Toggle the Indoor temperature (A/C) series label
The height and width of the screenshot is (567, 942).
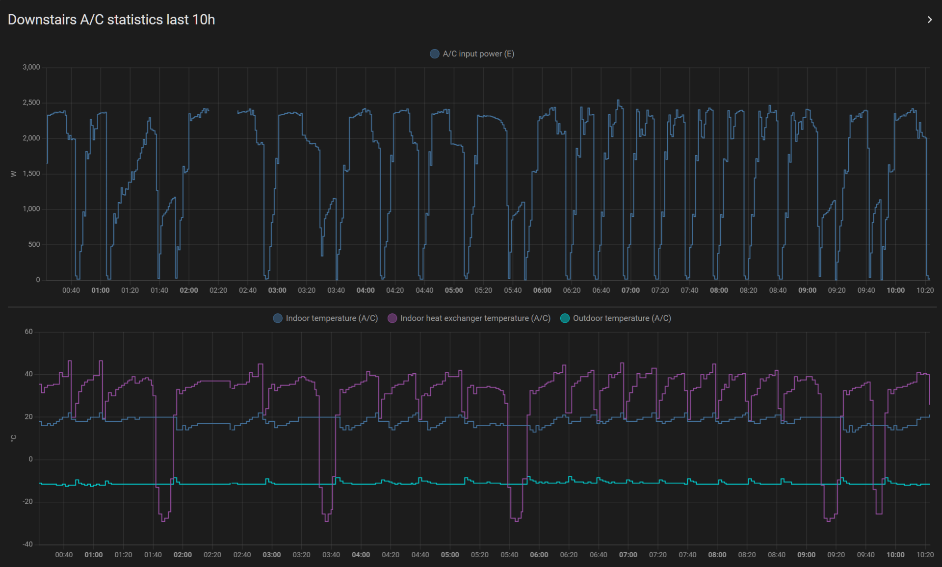[332, 318]
